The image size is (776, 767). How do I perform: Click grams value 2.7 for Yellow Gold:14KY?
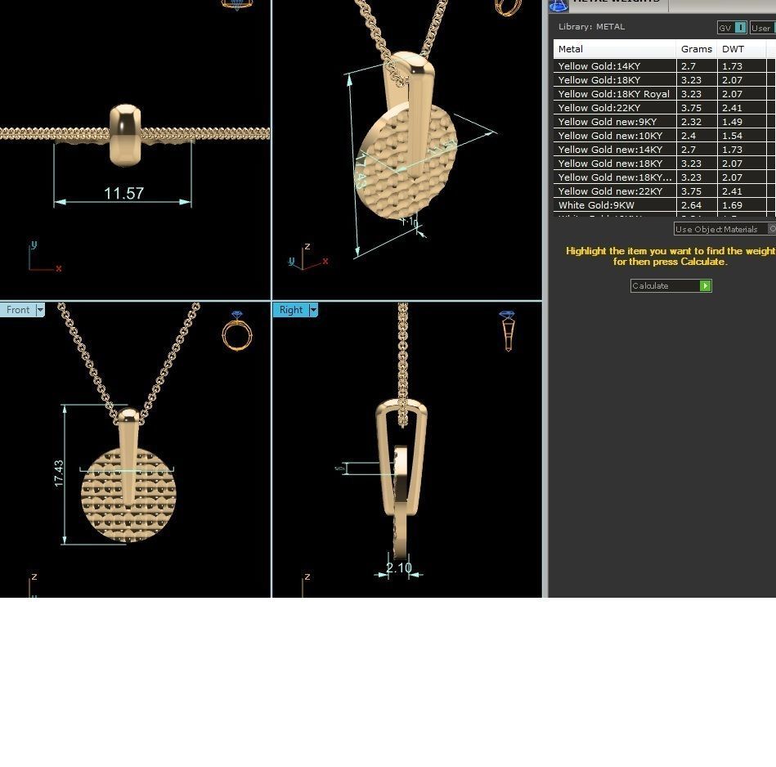(688, 65)
